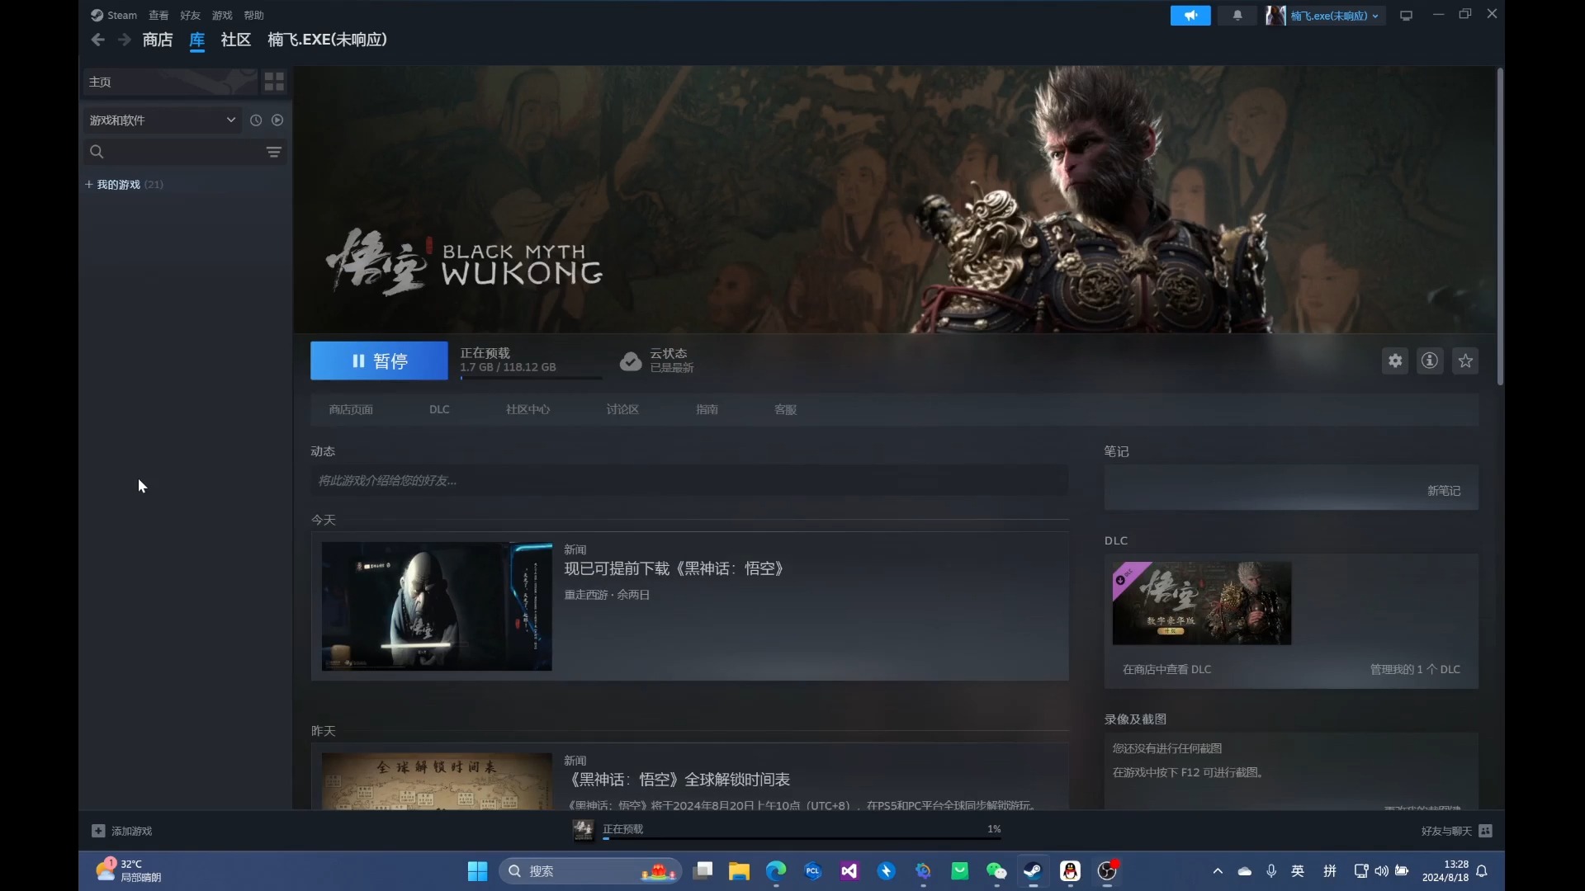Open 现已可提前下载《黑神话：悟空》 news title

pyautogui.click(x=674, y=568)
